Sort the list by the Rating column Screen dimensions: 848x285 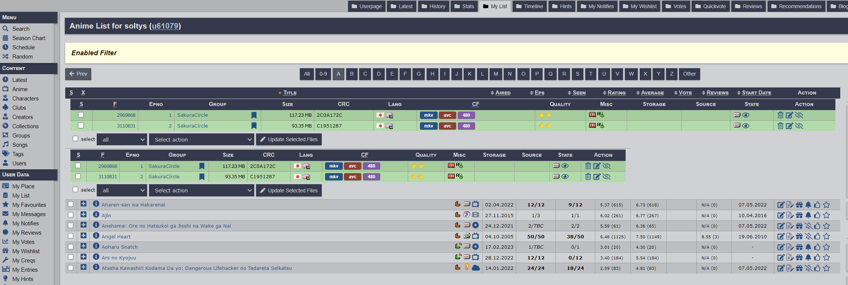[616, 93]
